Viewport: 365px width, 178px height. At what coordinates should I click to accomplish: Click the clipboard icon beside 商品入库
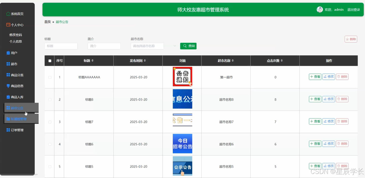click(8, 97)
